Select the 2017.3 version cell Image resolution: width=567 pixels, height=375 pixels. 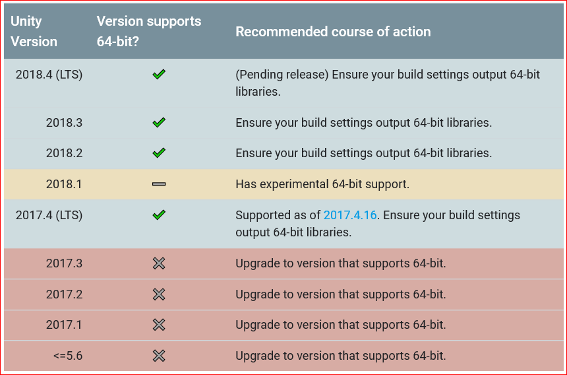coord(64,263)
